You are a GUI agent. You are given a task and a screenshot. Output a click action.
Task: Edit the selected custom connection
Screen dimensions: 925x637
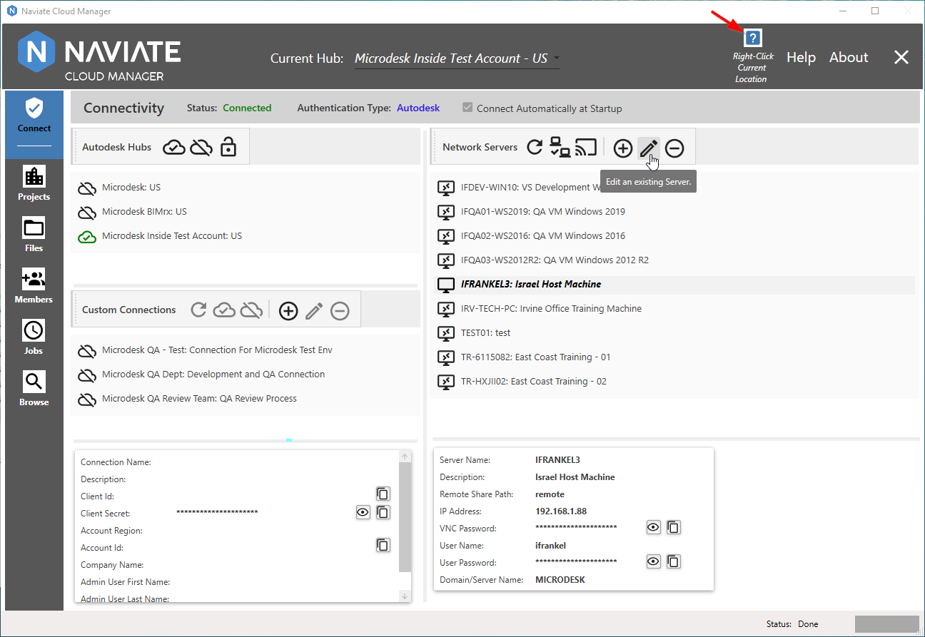(x=314, y=310)
